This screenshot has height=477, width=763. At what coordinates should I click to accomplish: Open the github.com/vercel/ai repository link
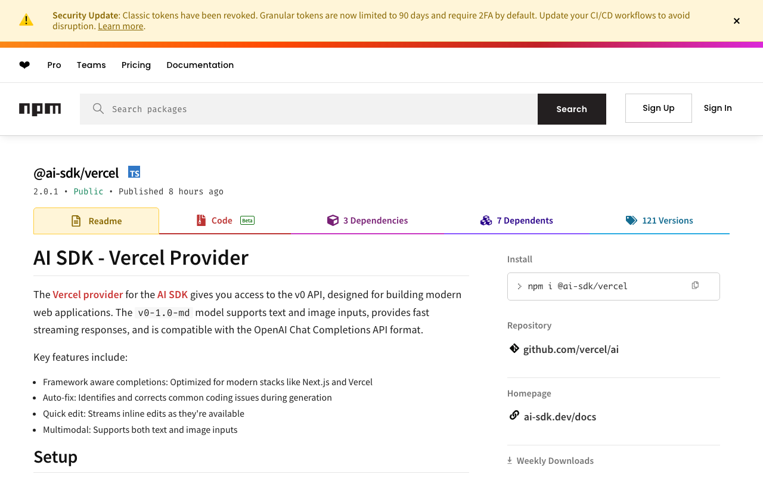[x=571, y=349]
